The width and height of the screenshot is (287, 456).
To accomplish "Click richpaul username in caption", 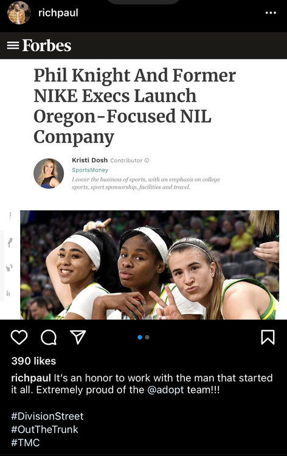I will pos(31,378).
